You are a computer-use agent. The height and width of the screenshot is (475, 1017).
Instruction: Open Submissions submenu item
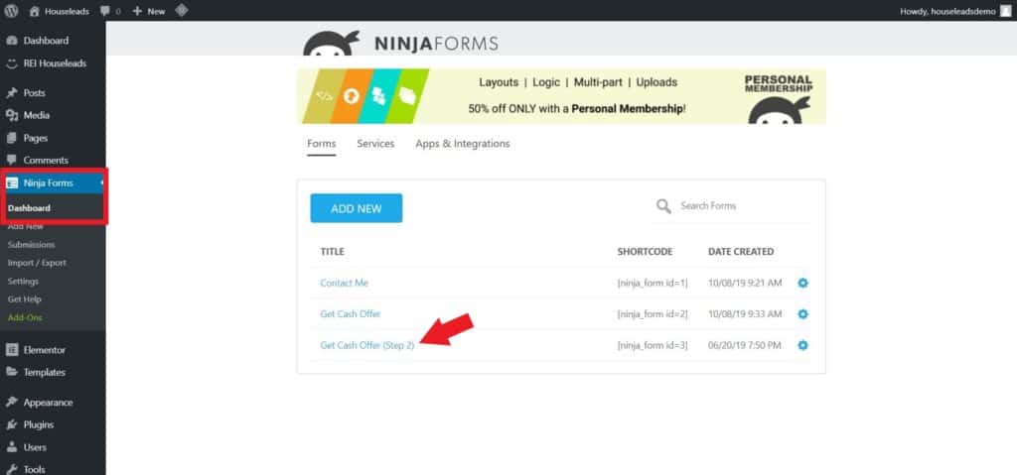(x=31, y=244)
